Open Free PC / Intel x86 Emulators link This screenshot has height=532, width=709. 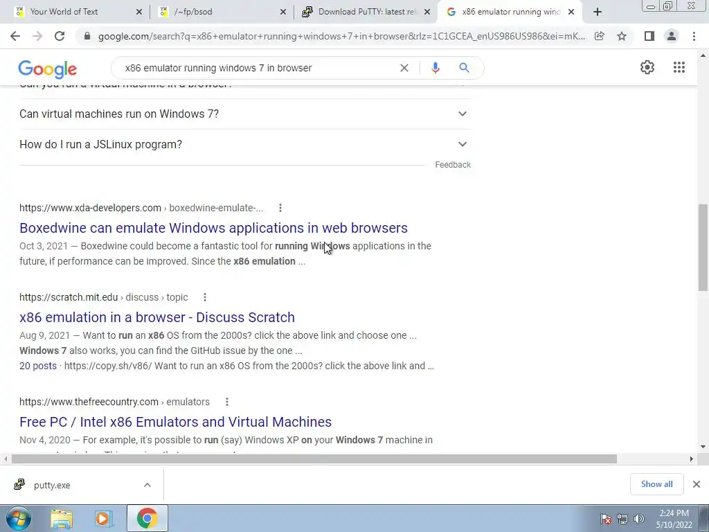point(175,422)
